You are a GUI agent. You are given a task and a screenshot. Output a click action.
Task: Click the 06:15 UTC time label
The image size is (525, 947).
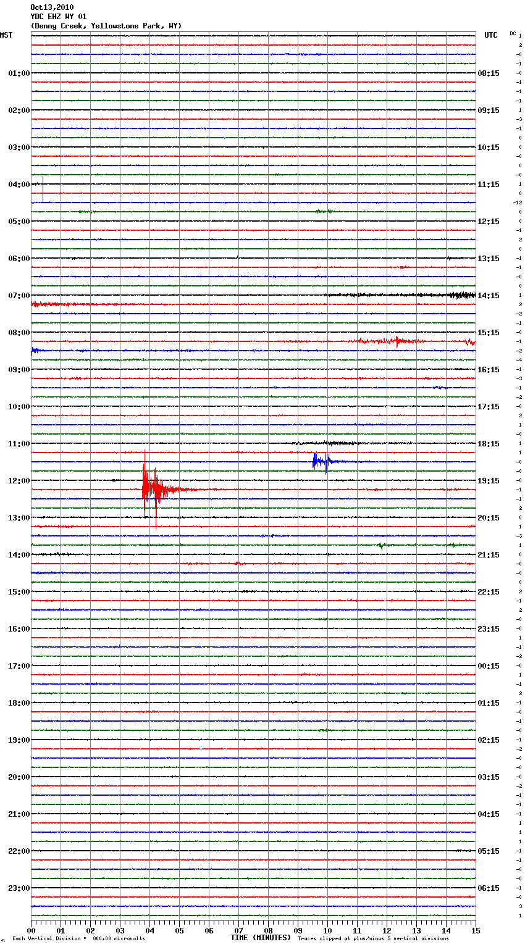[489, 888]
